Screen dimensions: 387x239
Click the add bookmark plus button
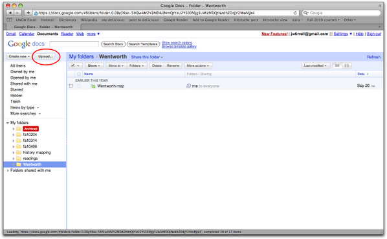click(x=28, y=13)
